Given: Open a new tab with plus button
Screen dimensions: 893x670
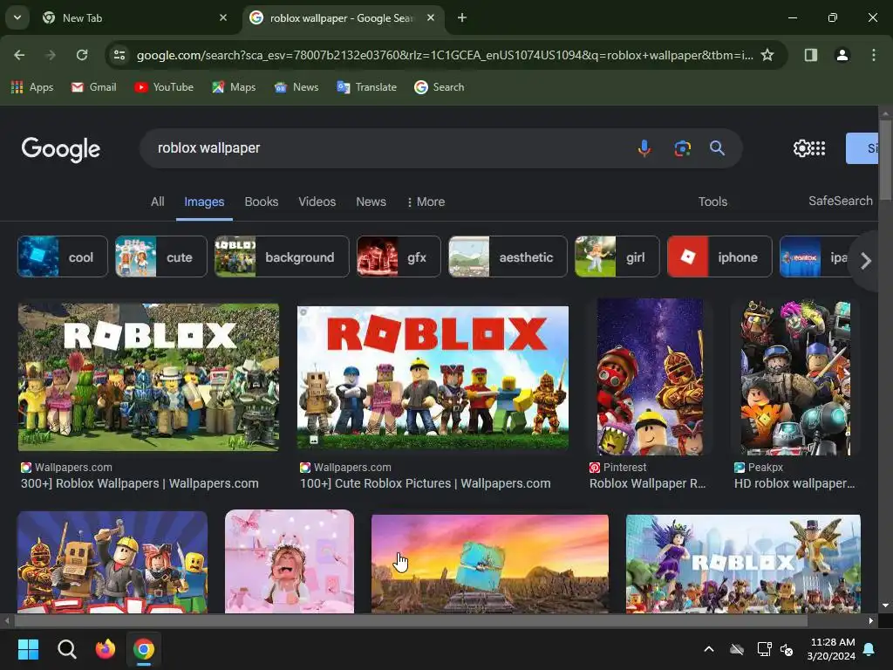Looking at the screenshot, I should coord(462,17).
